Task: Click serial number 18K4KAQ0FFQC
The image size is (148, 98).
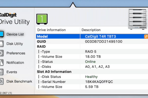Action: click(99, 82)
